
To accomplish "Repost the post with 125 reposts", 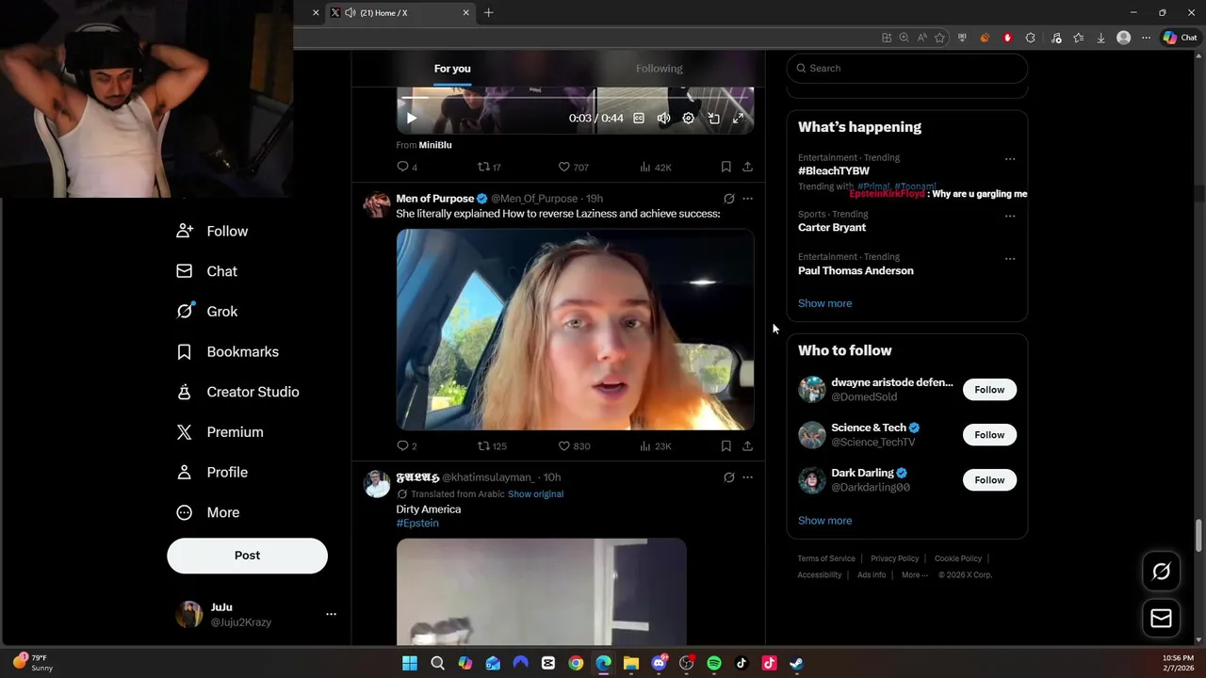I will 492,445.
